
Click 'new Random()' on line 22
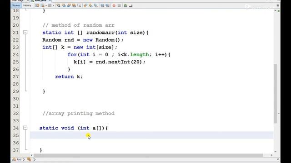[101, 40]
